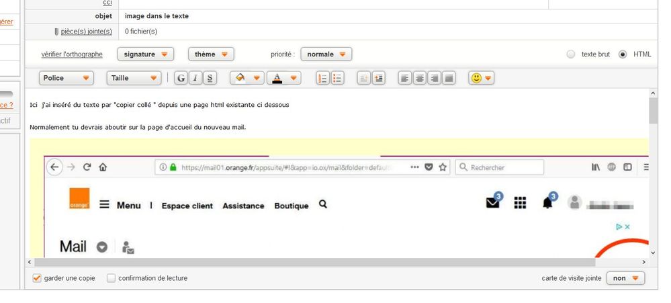
Task: Insert a bulleted list
Action: [x=337, y=78]
